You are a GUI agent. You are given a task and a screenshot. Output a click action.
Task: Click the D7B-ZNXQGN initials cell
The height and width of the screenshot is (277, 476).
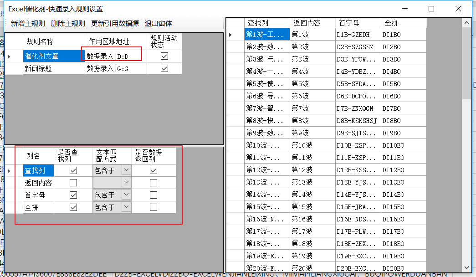click(x=358, y=108)
